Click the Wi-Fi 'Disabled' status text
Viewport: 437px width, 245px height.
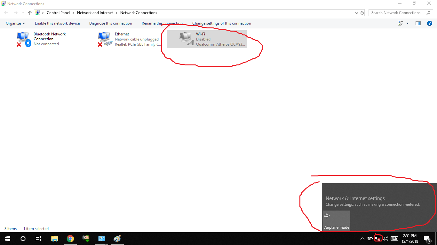pyautogui.click(x=203, y=39)
